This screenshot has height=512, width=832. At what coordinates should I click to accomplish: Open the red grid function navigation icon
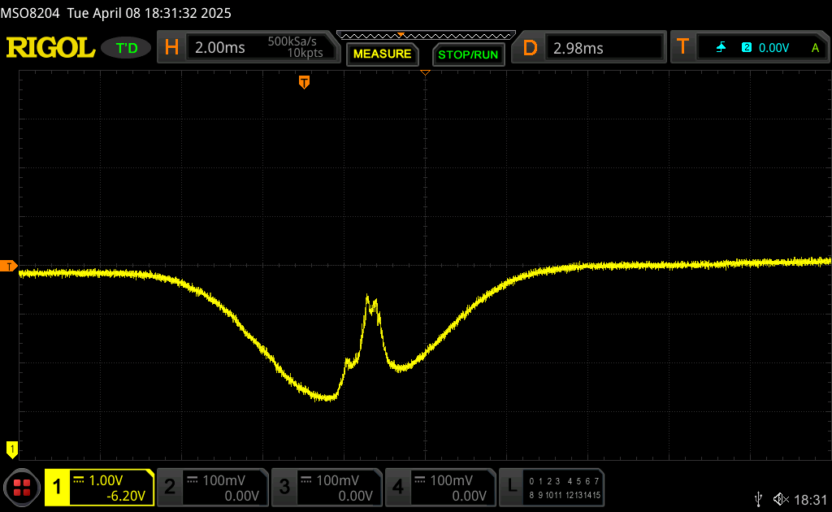pyautogui.click(x=22, y=488)
